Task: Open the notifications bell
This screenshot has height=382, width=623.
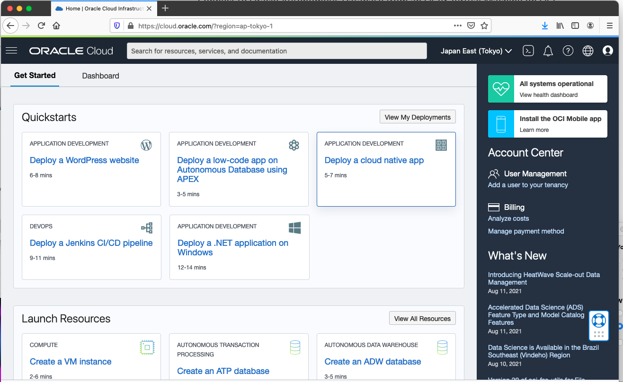Action: pyautogui.click(x=548, y=51)
